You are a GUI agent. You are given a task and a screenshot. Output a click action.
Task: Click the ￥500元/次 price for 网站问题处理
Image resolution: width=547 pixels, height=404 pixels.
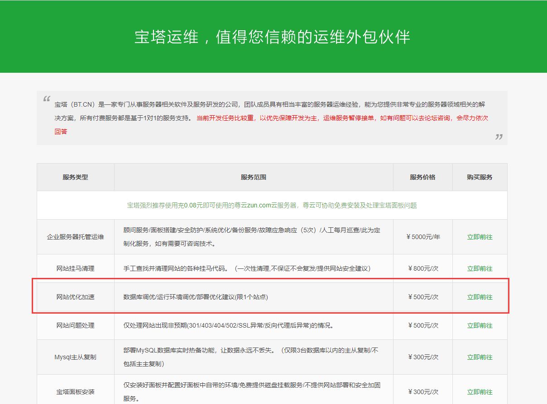[423, 325]
